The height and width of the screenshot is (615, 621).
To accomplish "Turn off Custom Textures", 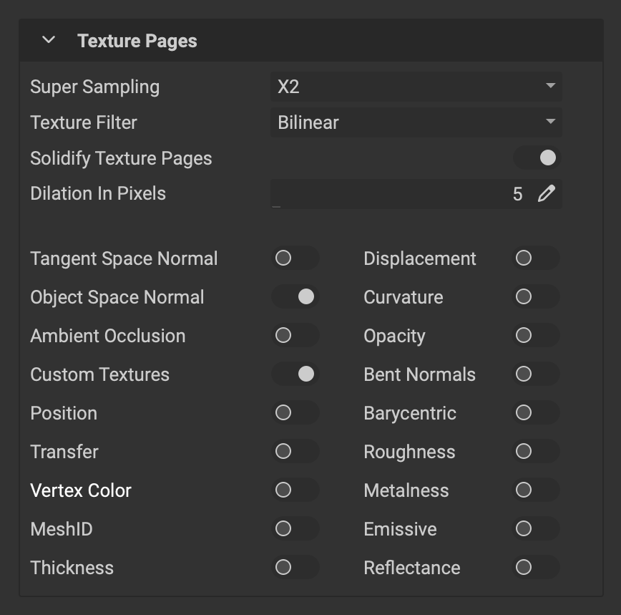I will tap(295, 374).
